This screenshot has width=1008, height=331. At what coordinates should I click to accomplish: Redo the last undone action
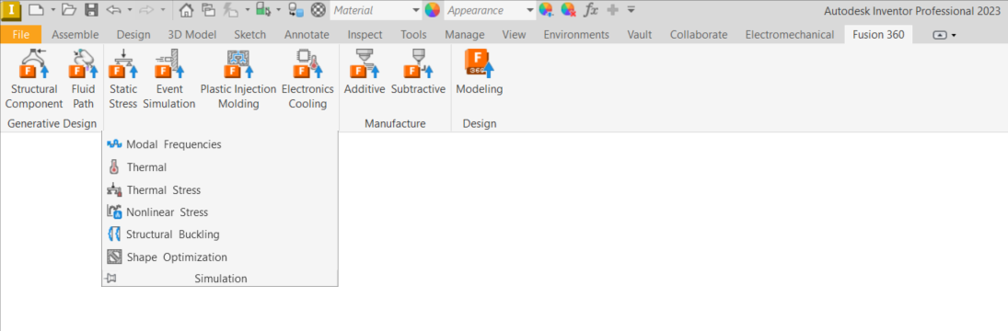tap(146, 9)
